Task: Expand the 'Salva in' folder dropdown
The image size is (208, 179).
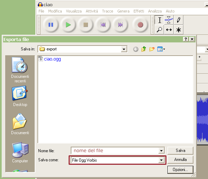Action: pos(124,49)
